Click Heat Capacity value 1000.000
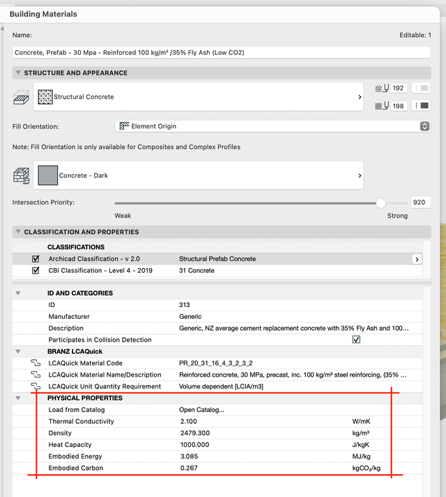This screenshot has width=446, height=497. click(x=195, y=445)
